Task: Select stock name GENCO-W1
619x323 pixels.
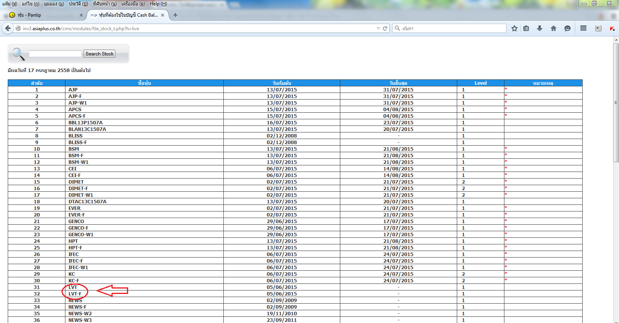Action: [81, 235]
